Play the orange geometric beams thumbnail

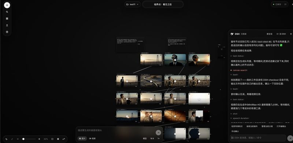175,116
